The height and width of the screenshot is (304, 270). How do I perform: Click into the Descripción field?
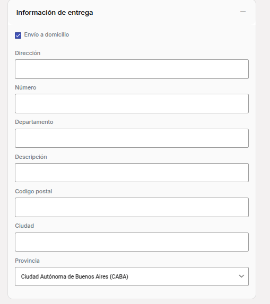tap(132, 173)
